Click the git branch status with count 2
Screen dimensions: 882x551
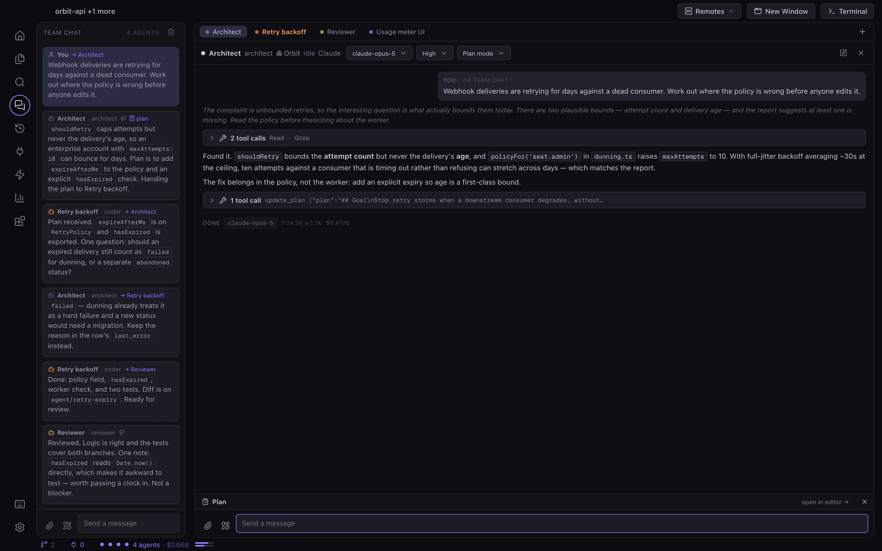48,544
